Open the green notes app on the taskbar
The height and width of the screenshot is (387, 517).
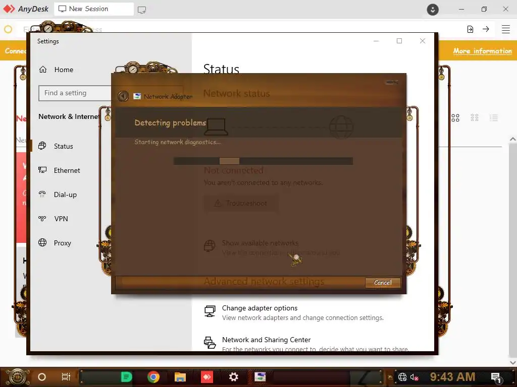126,377
